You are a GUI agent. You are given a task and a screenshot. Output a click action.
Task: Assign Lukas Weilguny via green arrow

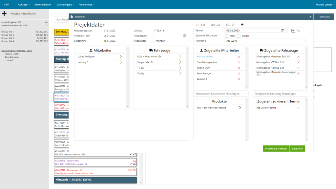(121, 57)
